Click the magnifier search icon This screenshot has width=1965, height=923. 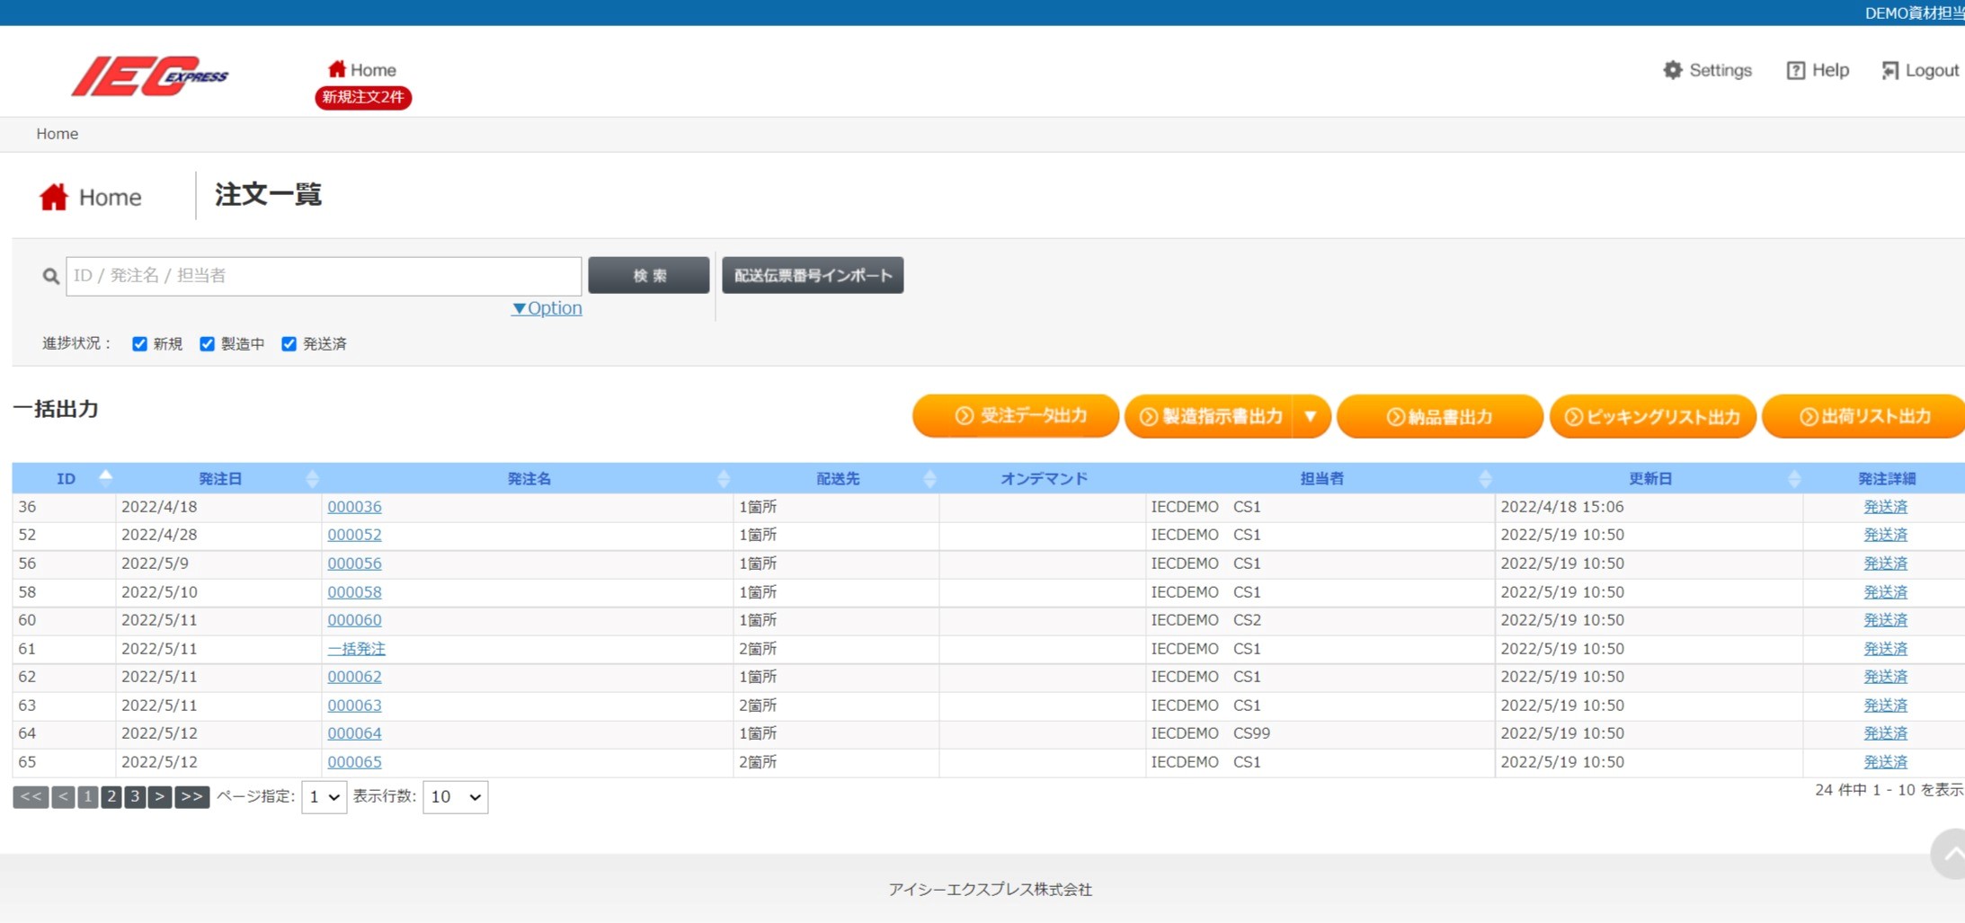(x=50, y=276)
